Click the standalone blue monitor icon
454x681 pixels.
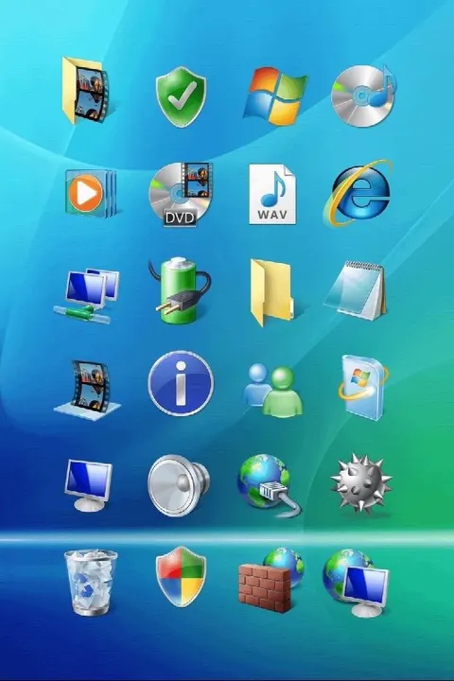click(x=88, y=485)
